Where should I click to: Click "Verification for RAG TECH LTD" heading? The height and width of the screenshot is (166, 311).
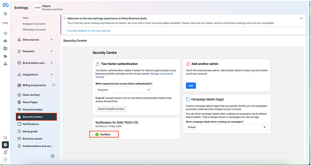(x=116, y=122)
